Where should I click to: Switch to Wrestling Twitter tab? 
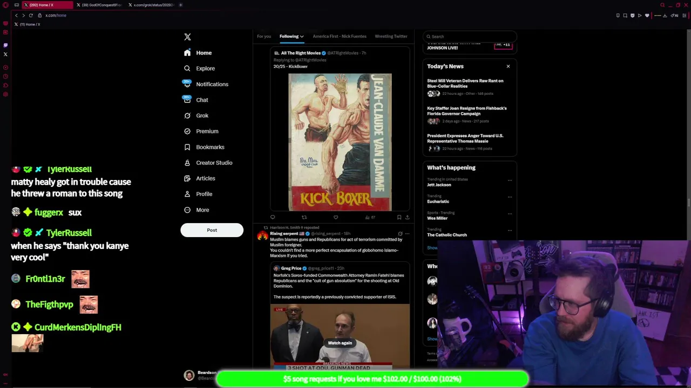(391, 36)
